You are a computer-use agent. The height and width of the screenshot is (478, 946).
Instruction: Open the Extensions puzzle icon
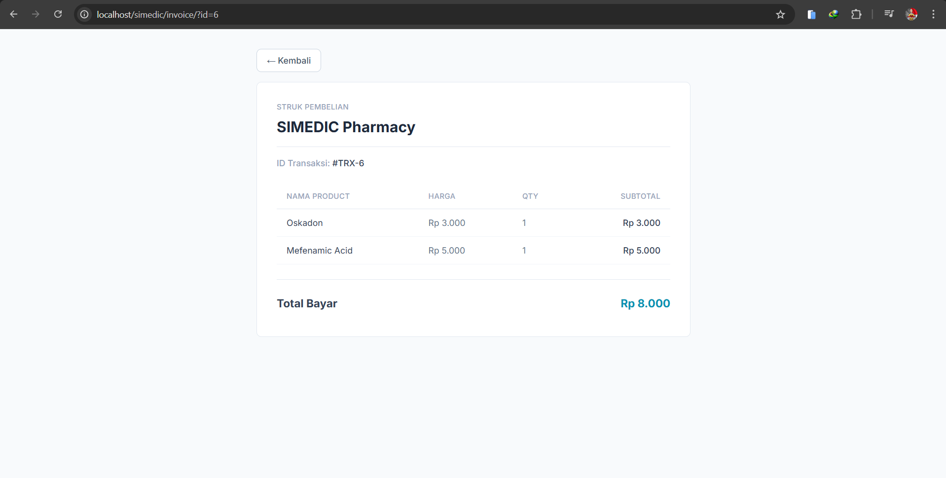(856, 14)
